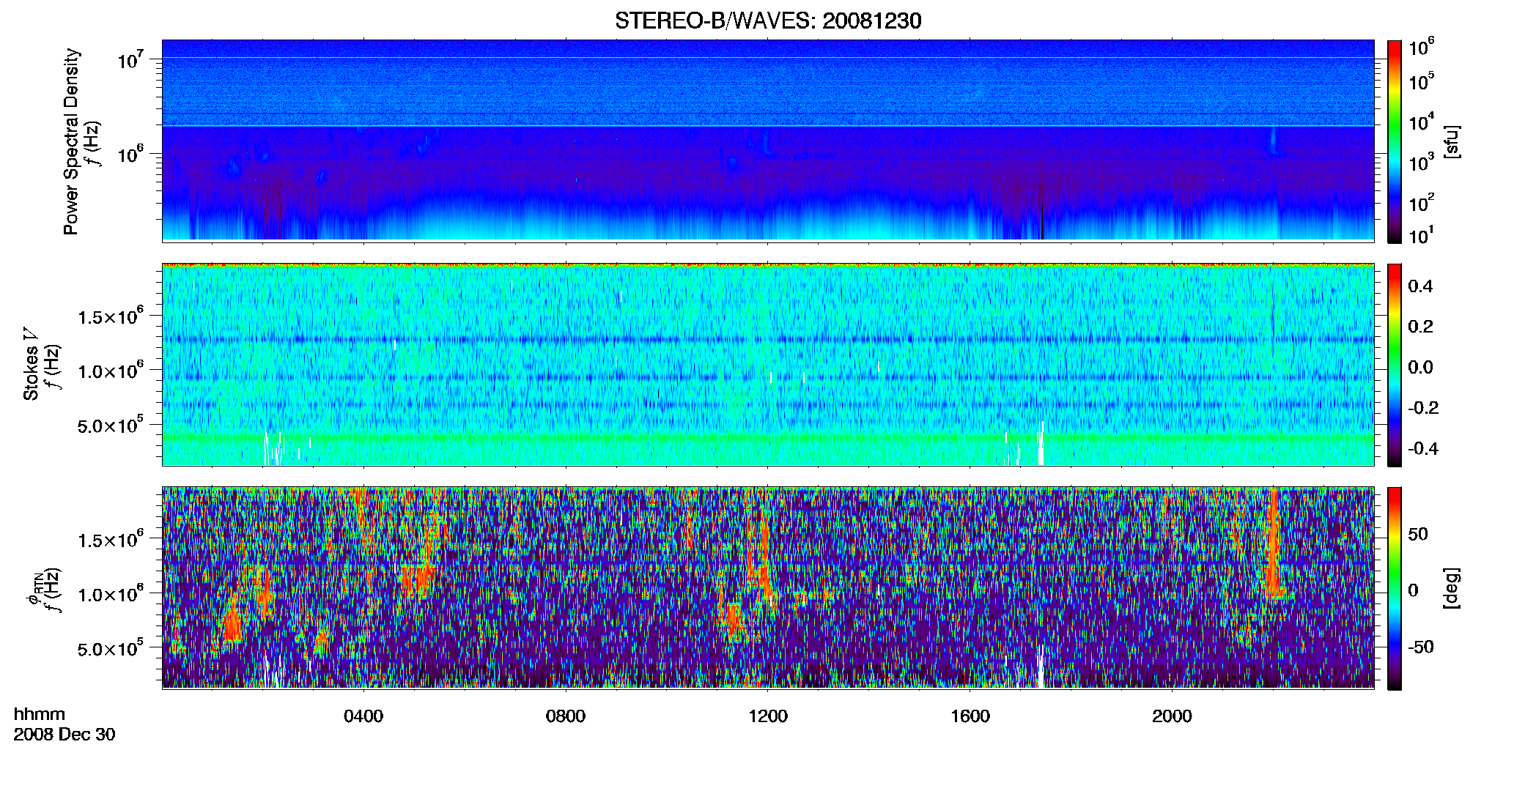Click inside the Power Spectral Density spectrogram
The height and width of the screenshot is (791, 1536).
coord(768,140)
